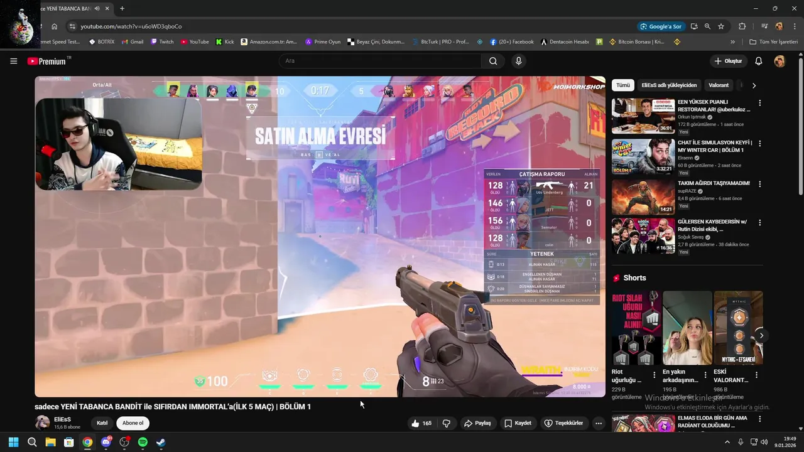Expand hidden bookmarks chevron
The image size is (804, 452).
point(732,42)
